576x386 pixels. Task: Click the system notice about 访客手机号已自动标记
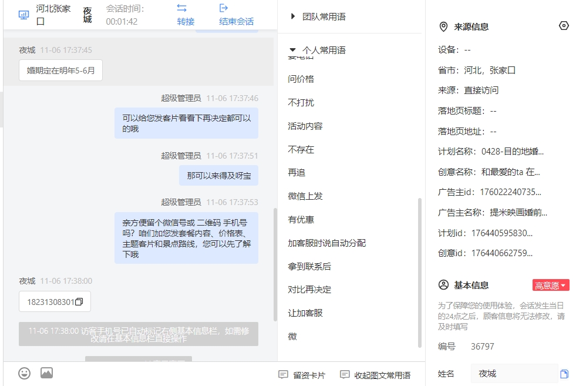[x=139, y=334]
